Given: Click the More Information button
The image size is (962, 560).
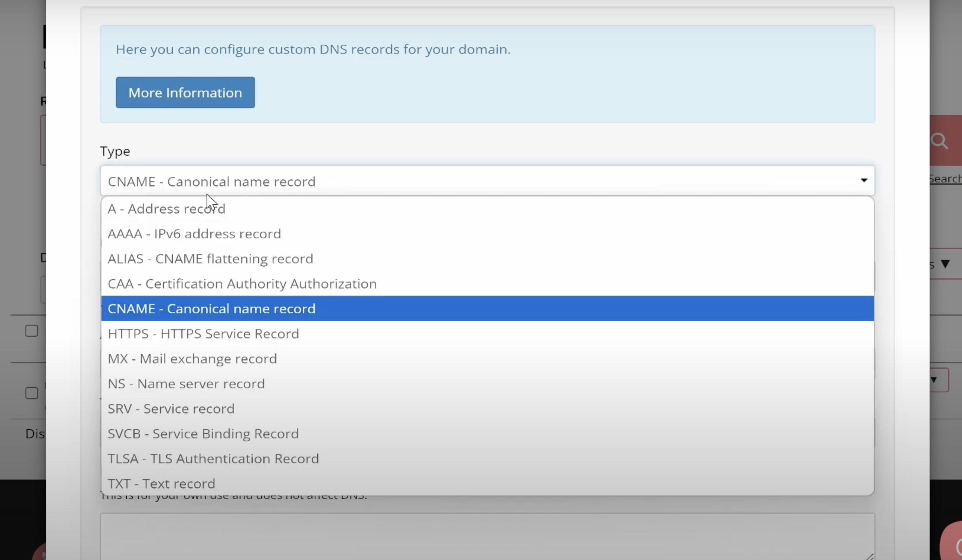Looking at the screenshot, I should point(185,92).
